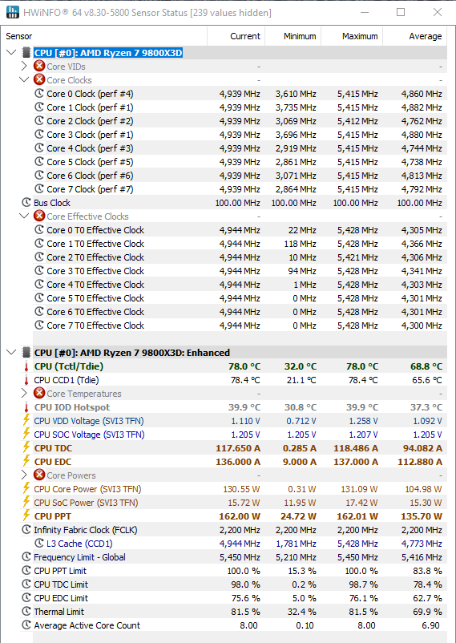Click the clock icon of Core 4 Clock
The width and height of the screenshot is (456, 643).
(x=39, y=148)
